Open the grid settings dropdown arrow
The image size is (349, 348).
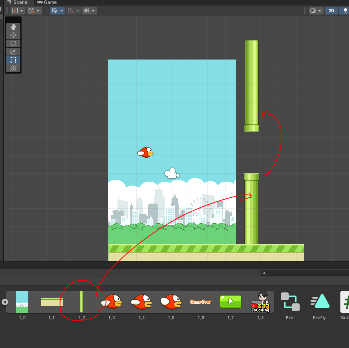[x=62, y=11]
